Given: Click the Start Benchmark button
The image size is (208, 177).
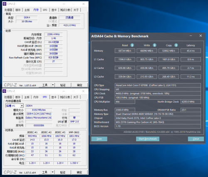Looking at the screenshot, I should 148,139.
